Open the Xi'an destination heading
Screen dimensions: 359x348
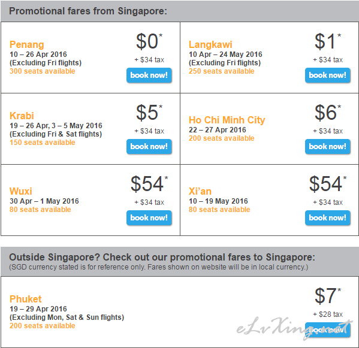(200, 191)
